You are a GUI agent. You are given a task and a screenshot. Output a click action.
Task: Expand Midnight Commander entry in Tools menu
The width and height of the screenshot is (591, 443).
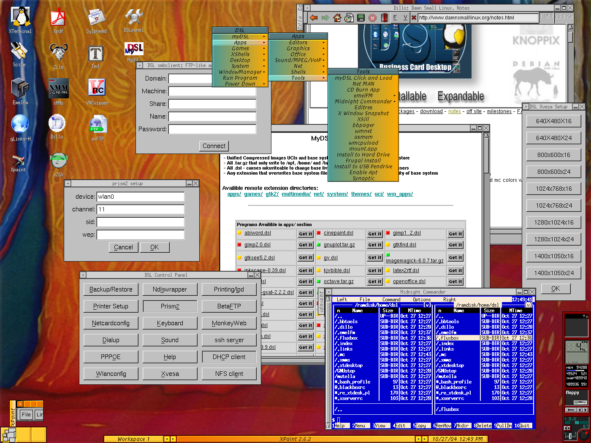[x=363, y=102]
